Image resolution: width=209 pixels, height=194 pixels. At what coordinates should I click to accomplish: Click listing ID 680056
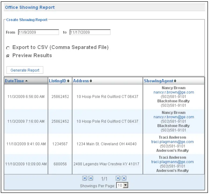[60, 164]
